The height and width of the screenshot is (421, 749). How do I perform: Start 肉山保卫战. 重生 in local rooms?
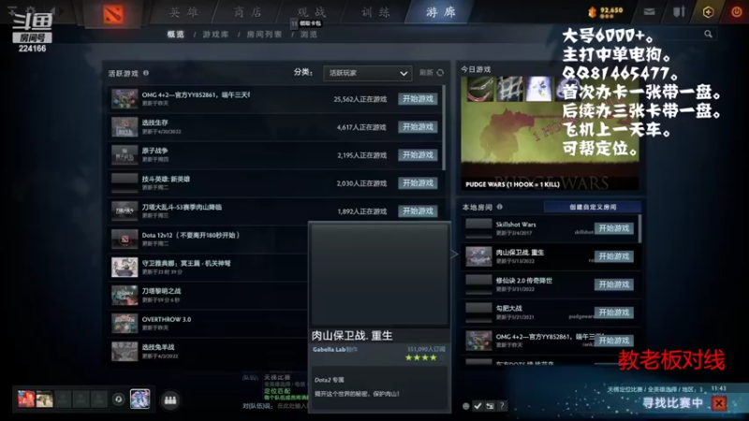click(614, 256)
